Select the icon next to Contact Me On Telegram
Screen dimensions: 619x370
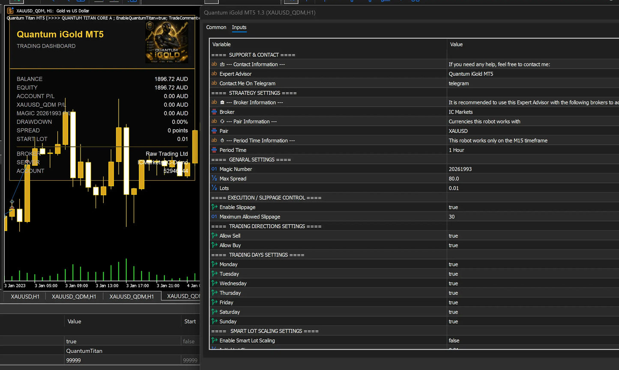click(x=214, y=83)
